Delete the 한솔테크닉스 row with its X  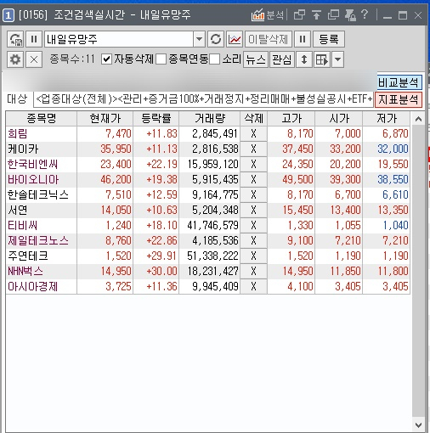253,194
